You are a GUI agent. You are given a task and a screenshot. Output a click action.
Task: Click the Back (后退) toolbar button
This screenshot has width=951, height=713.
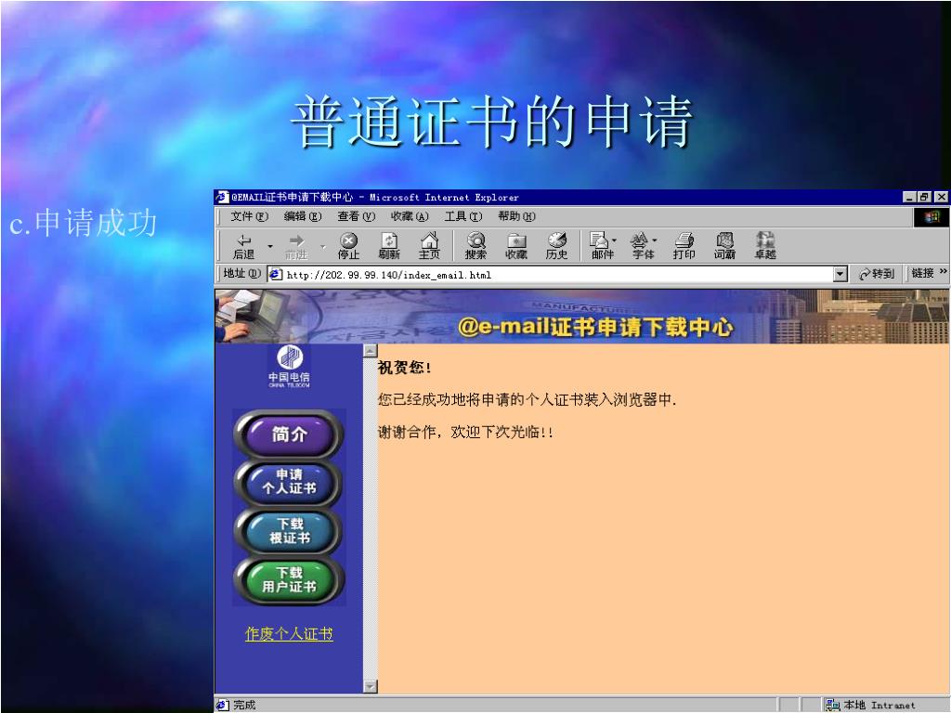[x=244, y=246]
